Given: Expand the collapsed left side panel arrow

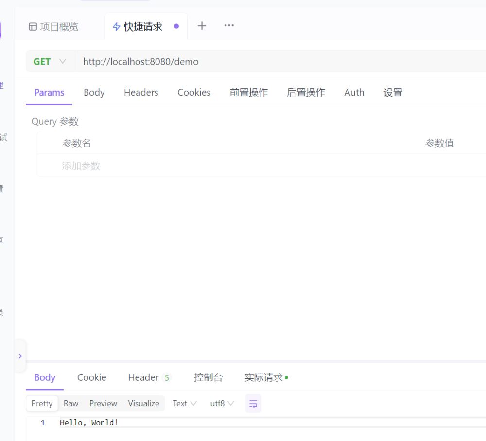Looking at the screenshot, I should (20, 356).
